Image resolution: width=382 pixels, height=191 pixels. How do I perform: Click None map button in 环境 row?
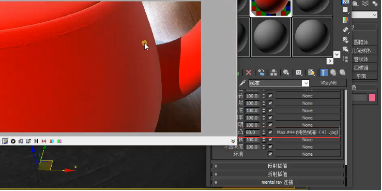pos(308,154)
